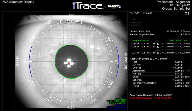The image size is (192, 111).
Task: Click the red Angle Alpha Distance label
Action: point(141,98)
